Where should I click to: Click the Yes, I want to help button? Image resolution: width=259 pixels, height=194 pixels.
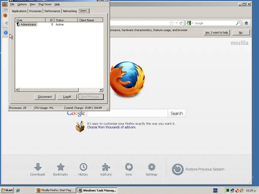pyautogui.click(x=217, y=33)
